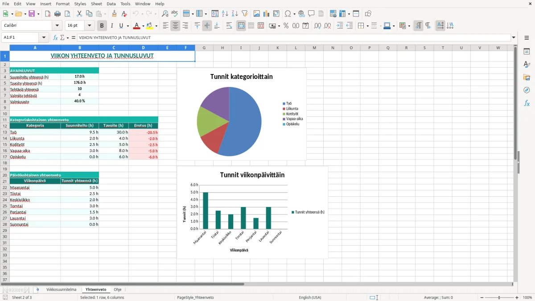This screenshot has width=535, height=301.
Task: Open the Sheet menu
Action: [96, 4]
